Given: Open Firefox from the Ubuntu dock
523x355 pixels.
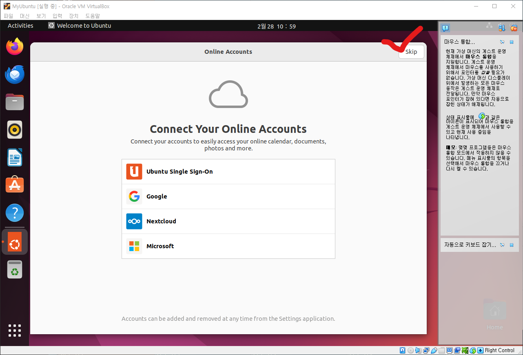Looking at the screenshot, I should pyautogui.click(x=15, y=46).
